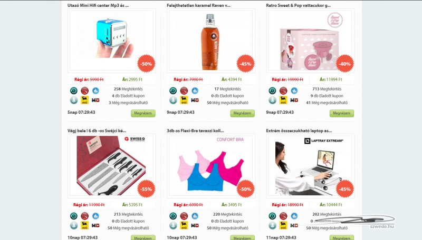Click the blue thumbs-up badge under Karamel Raven offer

(195, 91)
